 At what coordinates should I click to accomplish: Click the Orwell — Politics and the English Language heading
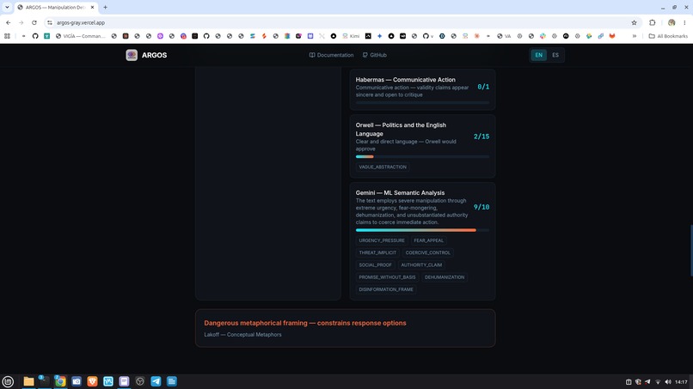(401, 130)
